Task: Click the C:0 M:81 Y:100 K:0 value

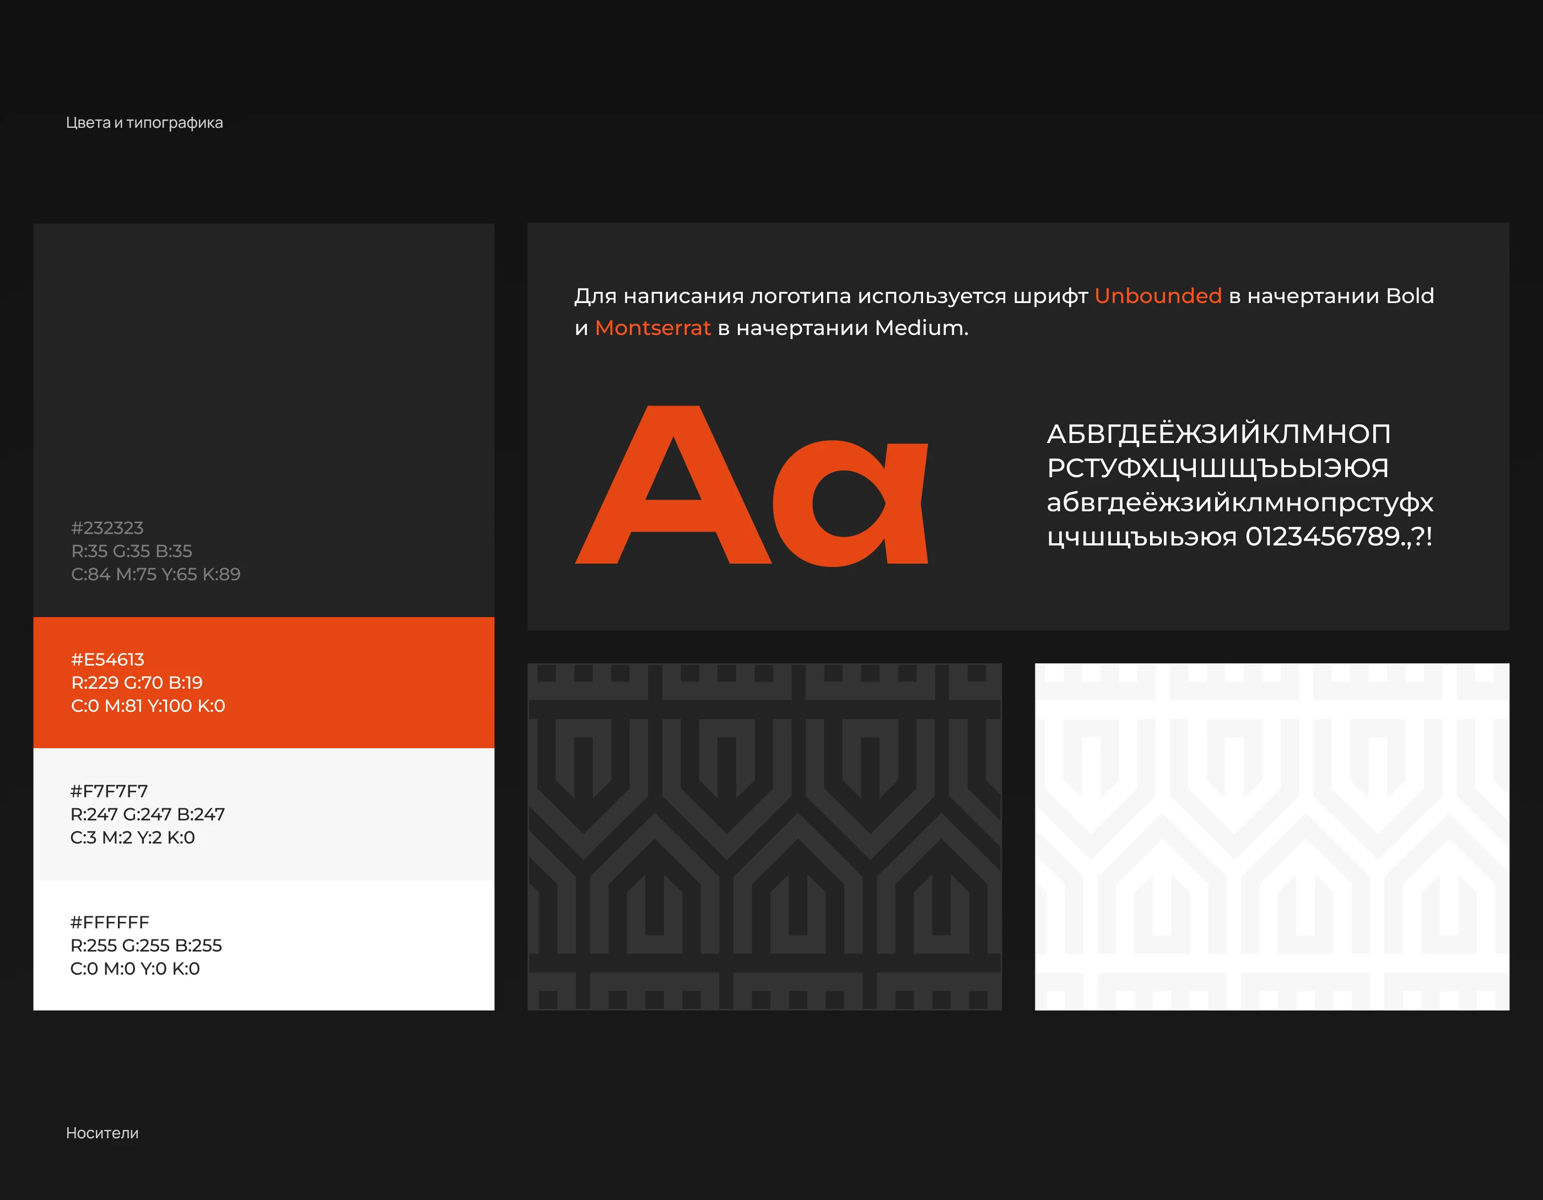Action: [148, 706]
